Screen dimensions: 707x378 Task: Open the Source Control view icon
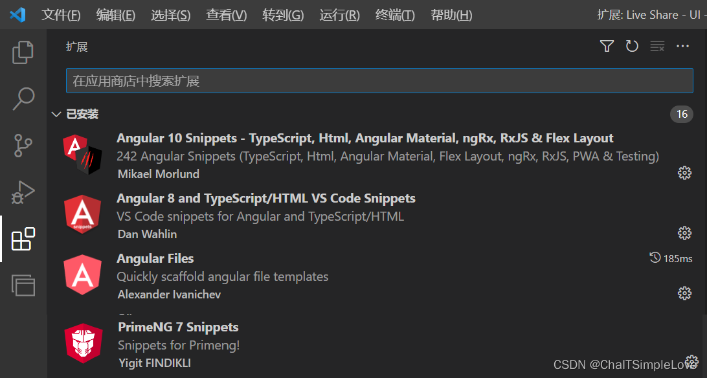(x=23, y=145)
